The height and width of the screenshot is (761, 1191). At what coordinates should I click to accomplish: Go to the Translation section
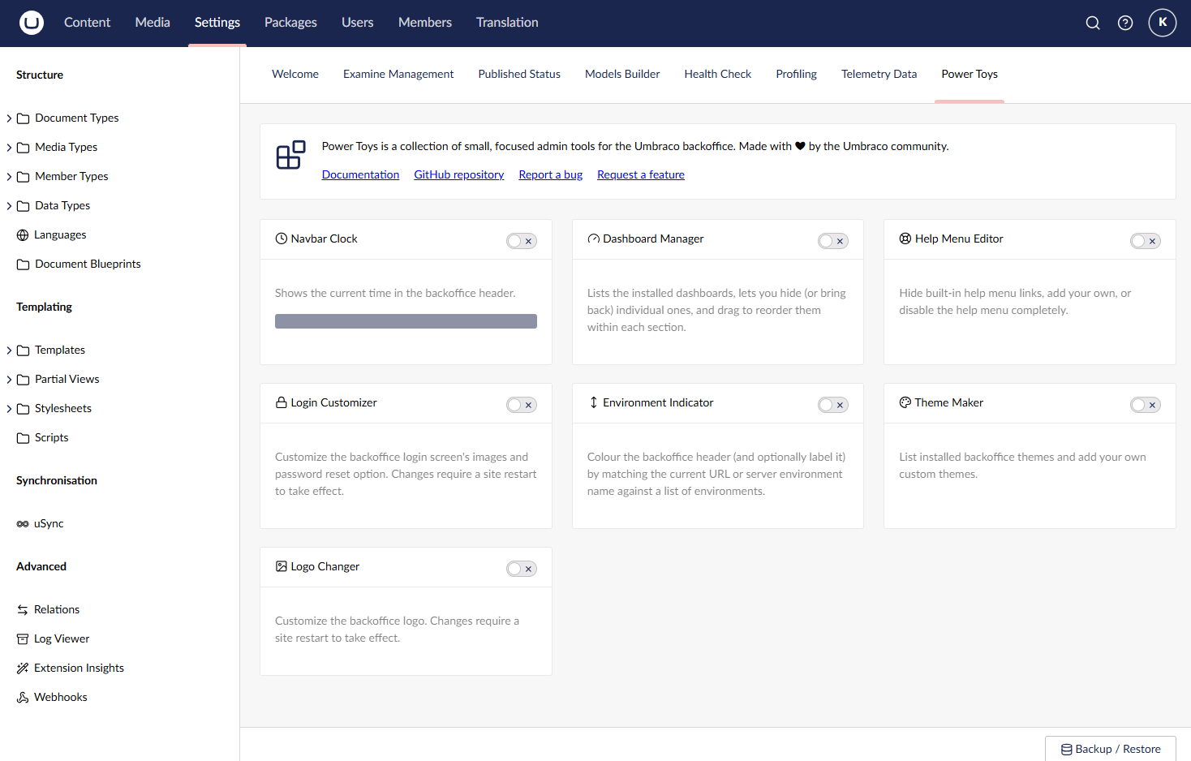coord(507,23)
